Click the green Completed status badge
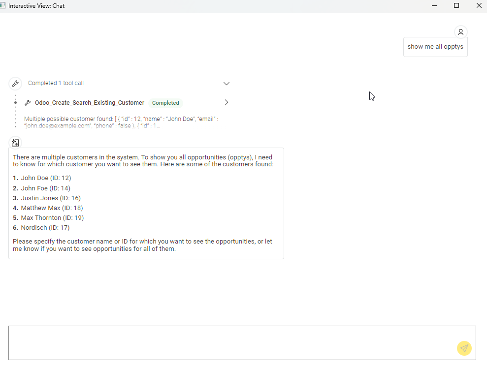 (165, 103)
